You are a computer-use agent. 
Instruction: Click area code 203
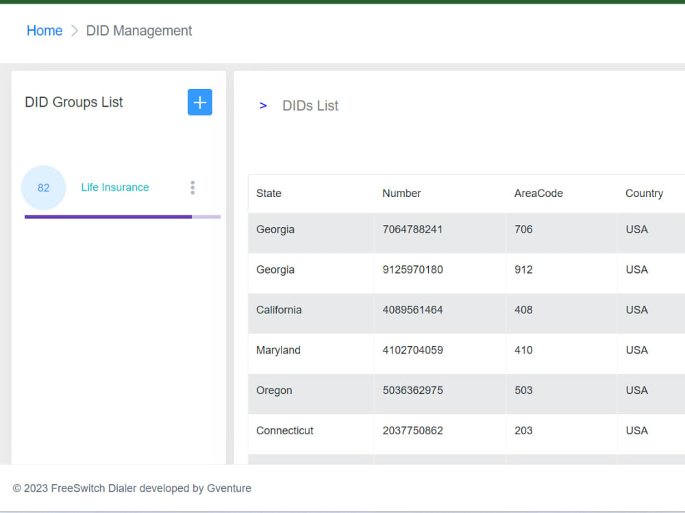click(523, 430)
